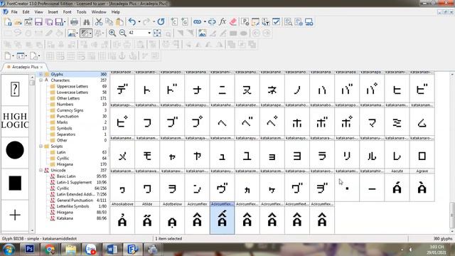Image resolution: width=455 pixels, height=256 pixels.
Task: Open Find with the binoculars icon
Action: click(x=87, y=22)
